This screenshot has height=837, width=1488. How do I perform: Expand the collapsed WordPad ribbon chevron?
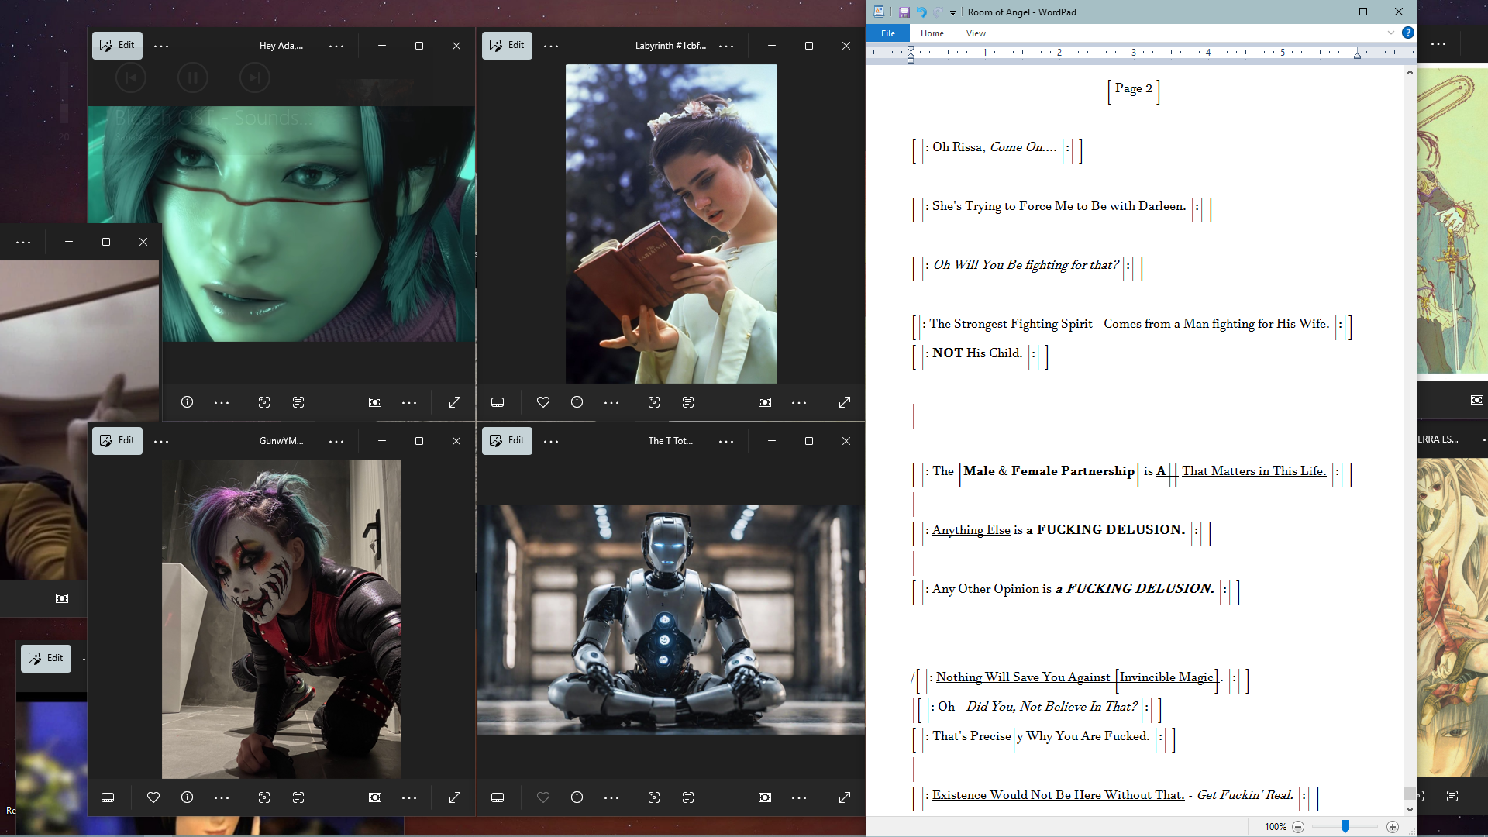click(1391, 33)
